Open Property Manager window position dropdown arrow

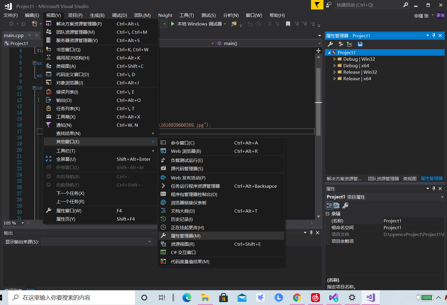(428, 36)
